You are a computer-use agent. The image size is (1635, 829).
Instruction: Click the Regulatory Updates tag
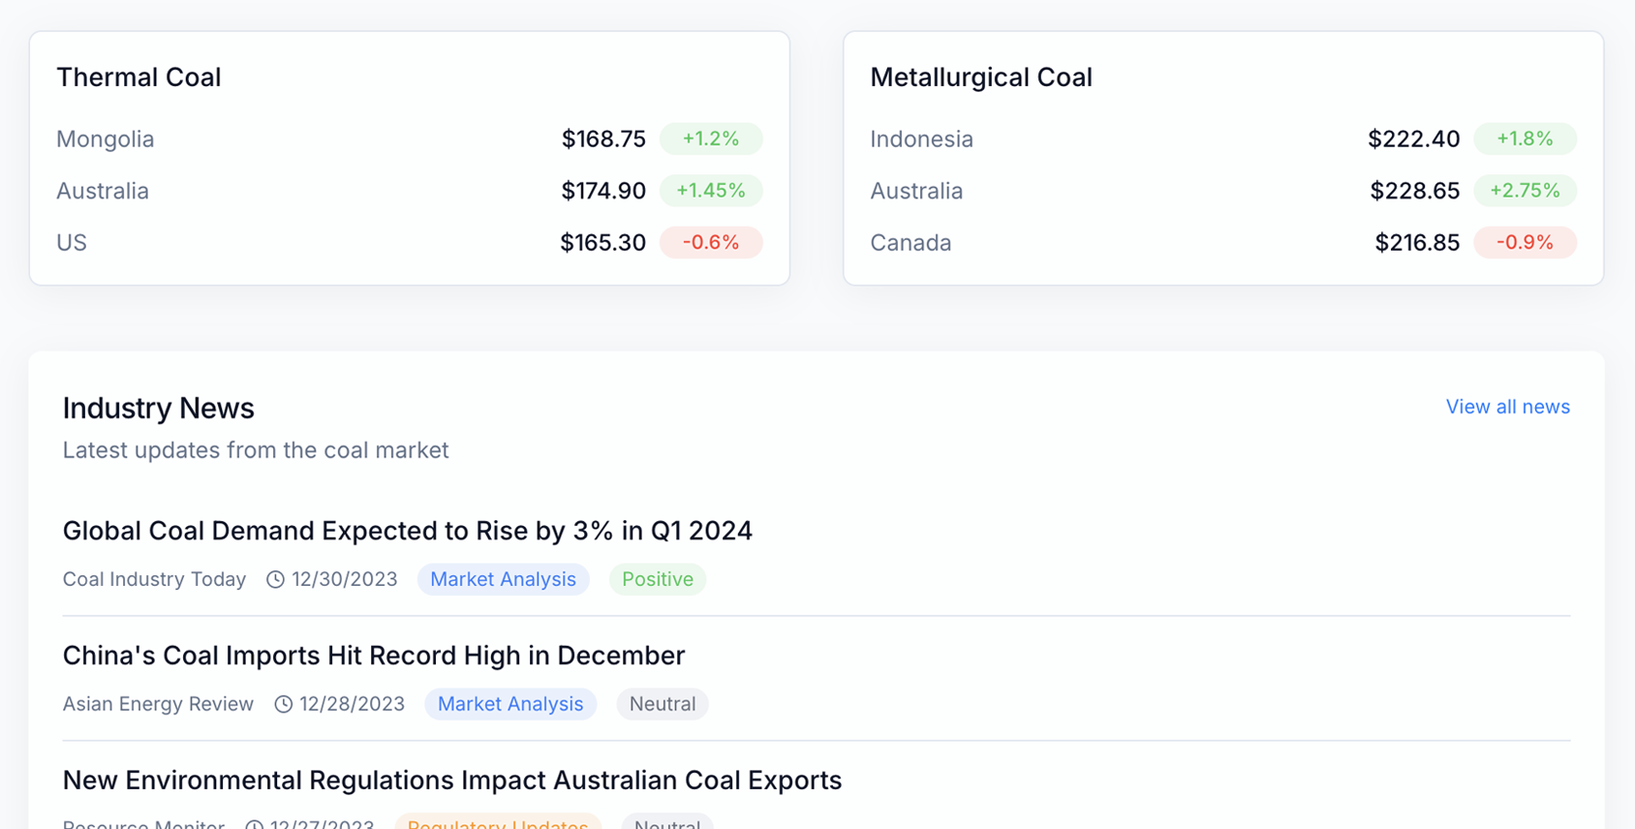[498, 823]
